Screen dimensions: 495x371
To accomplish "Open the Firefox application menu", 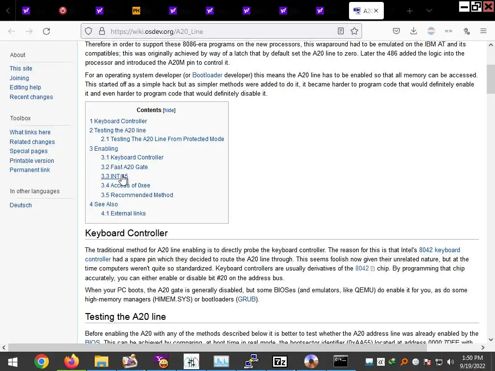I will tap(483, 31).
